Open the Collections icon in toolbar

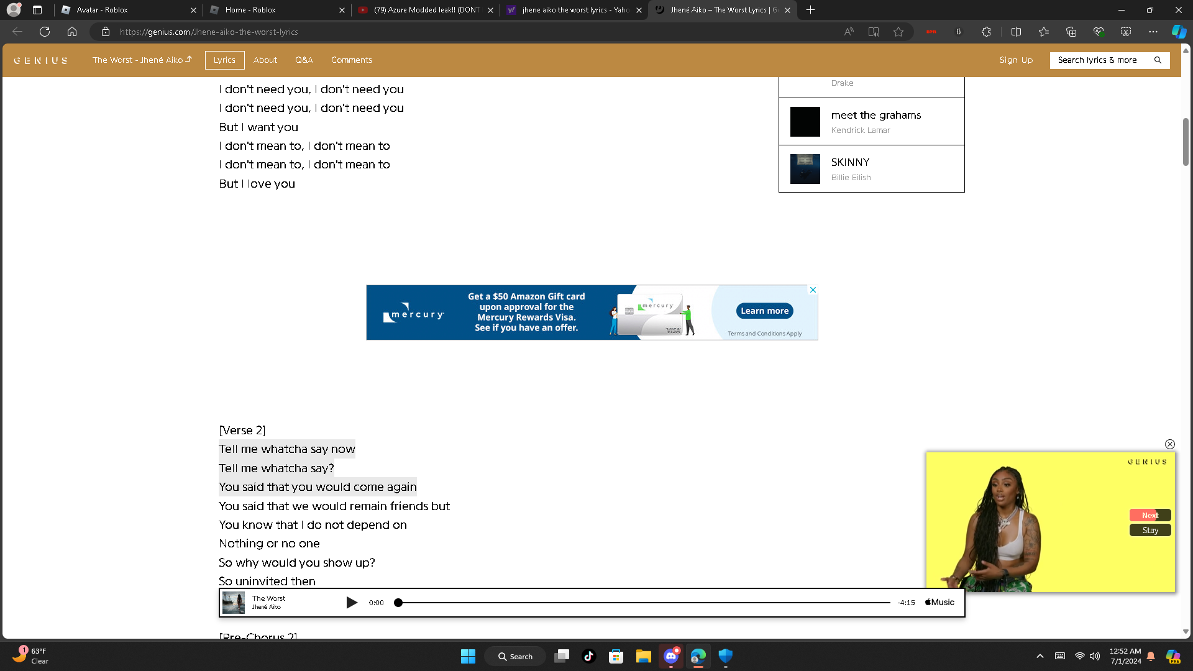pos(1071,32)
